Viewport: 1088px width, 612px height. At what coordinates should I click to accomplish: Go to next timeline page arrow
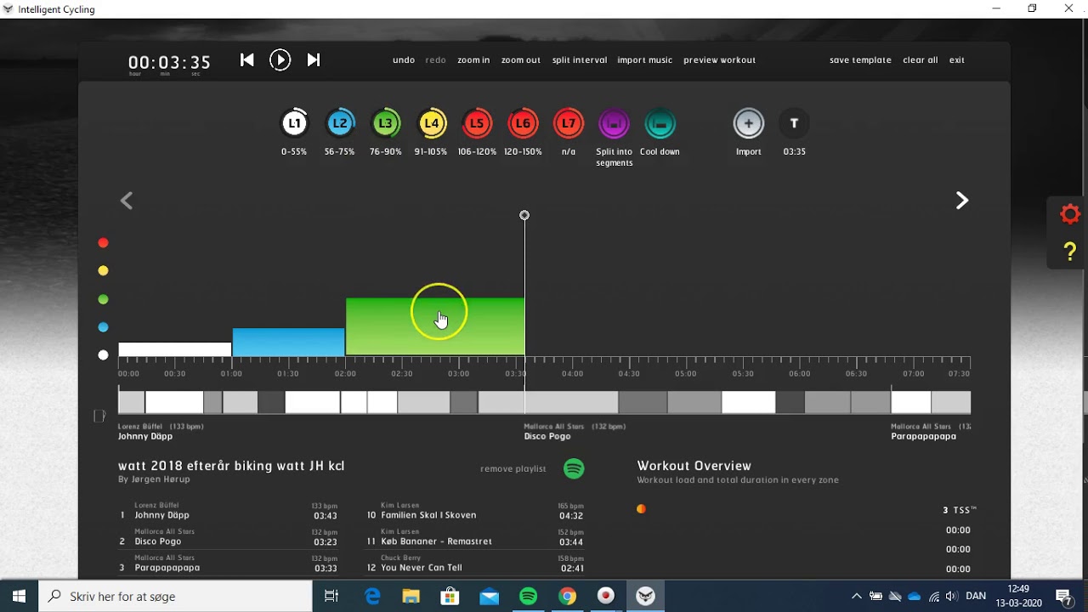click(x=962, y=201)
